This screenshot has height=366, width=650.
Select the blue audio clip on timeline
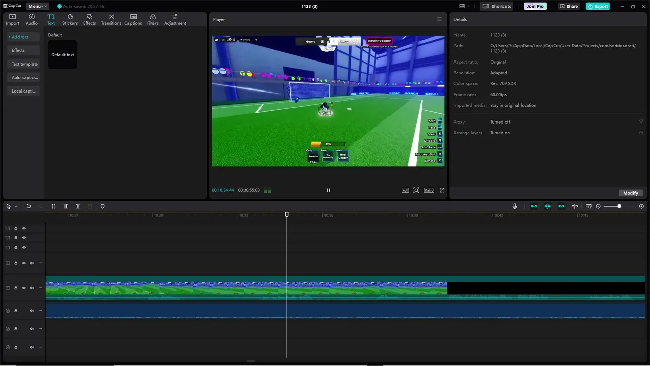tap(345, 311)
